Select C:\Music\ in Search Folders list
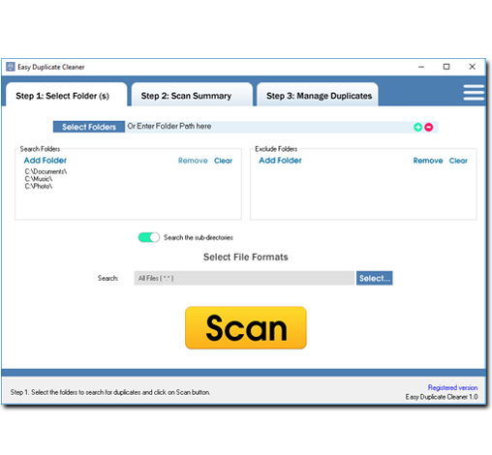492x455 pixels. (39, 179)
